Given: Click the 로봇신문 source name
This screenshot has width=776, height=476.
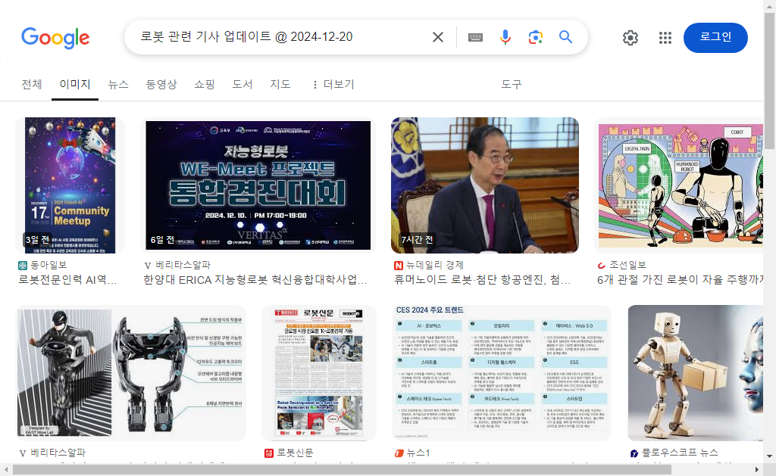Looking at the screenshot, I should click(x=295, y=453).
